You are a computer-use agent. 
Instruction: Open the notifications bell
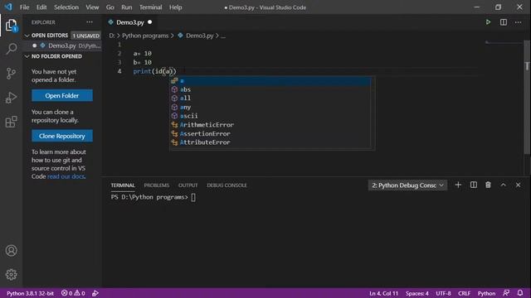coord(520,293)
